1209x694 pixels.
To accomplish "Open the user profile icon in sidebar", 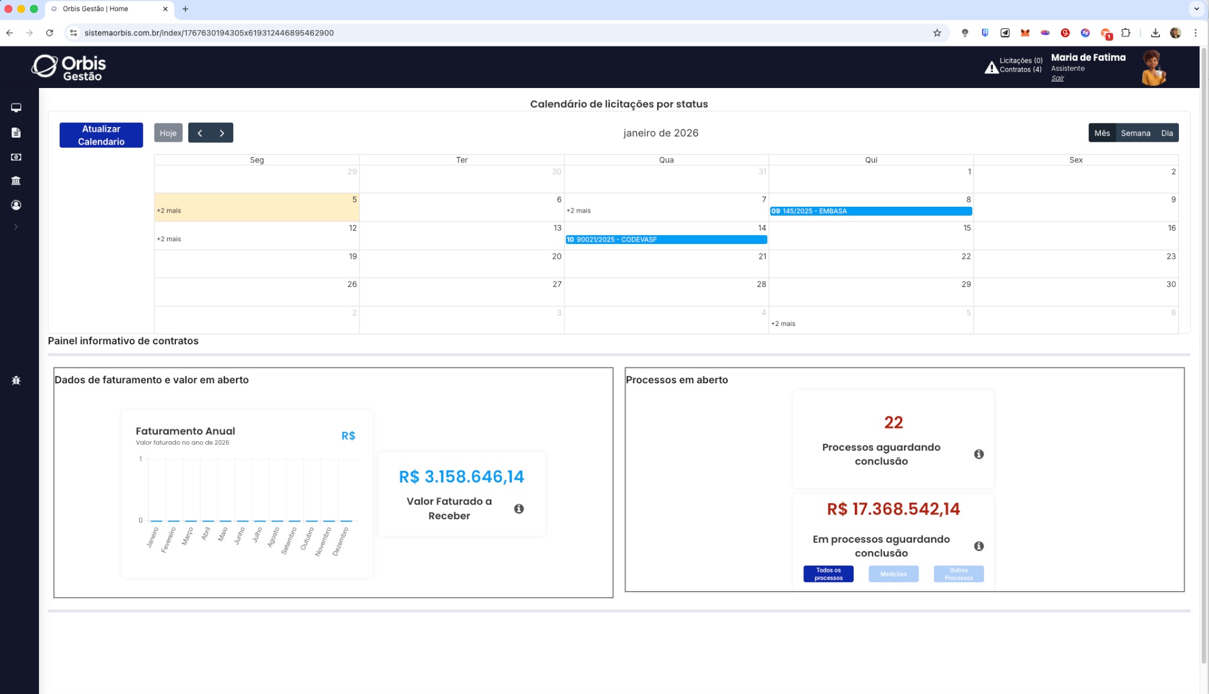I will (x=16, y=205).
